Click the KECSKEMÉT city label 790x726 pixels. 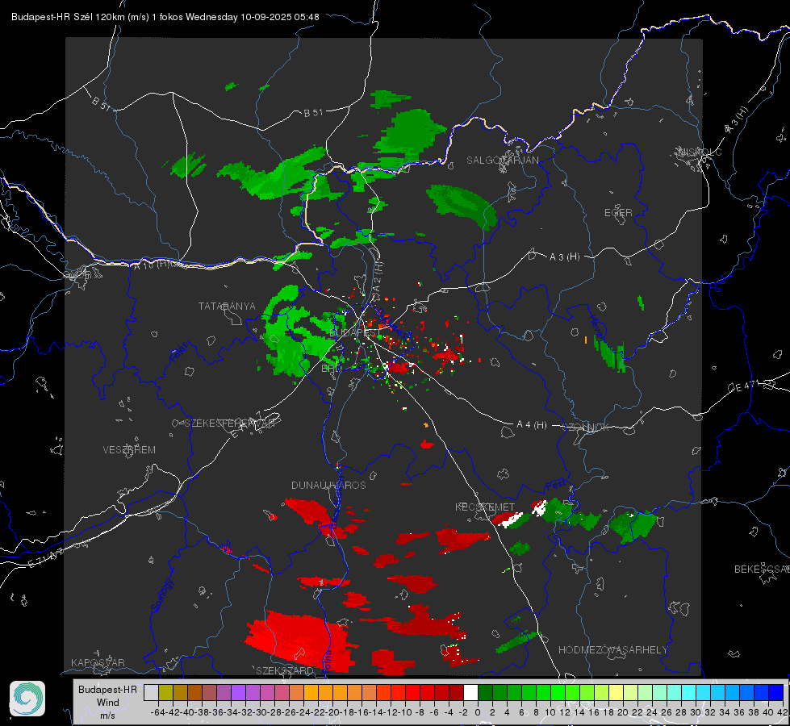[x=485, y=507]
